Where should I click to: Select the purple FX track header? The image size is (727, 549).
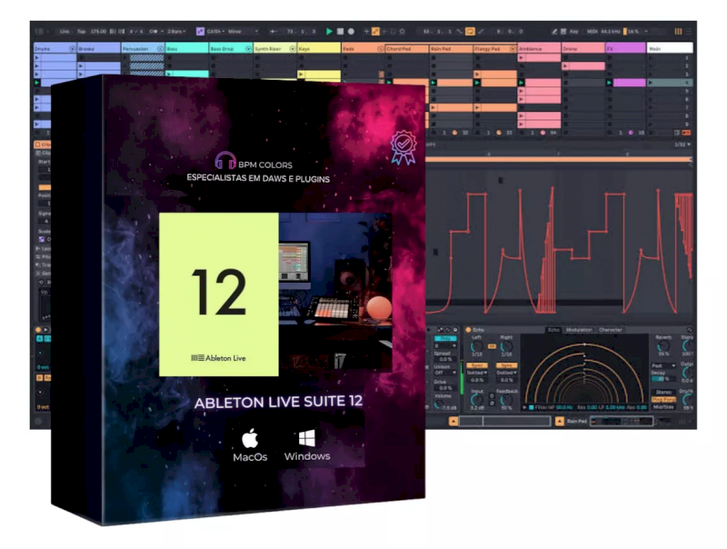tap(626, 48)
